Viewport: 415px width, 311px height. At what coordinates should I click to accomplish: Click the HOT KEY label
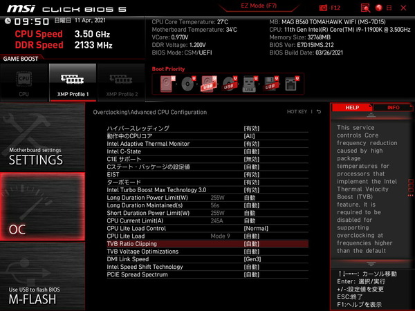click(299, 111)
